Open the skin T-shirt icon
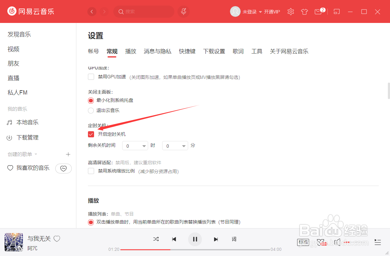The image size is (390, 256). click(304, 12)
